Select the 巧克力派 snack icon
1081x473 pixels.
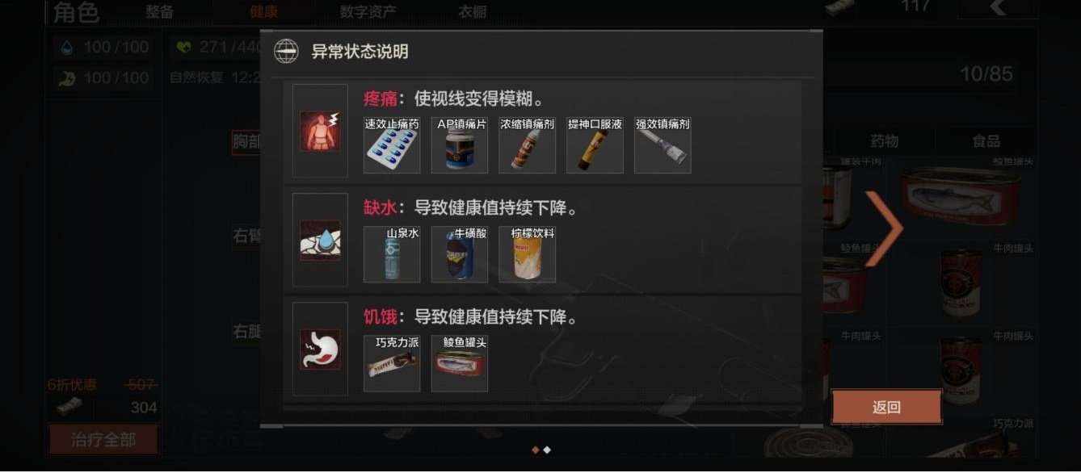(x=392, y=363)
